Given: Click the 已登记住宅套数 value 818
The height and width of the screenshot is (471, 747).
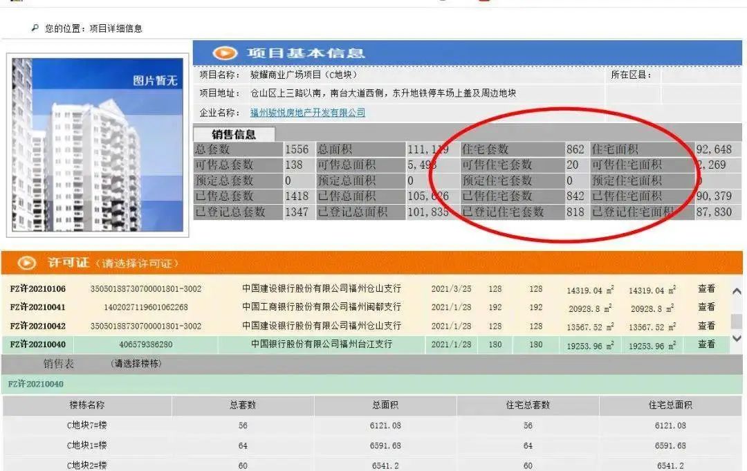Looking at the screenshot, I should click(575, 212).
